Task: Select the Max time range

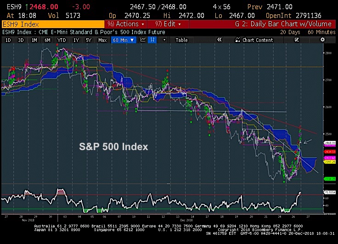Action: 102,40
